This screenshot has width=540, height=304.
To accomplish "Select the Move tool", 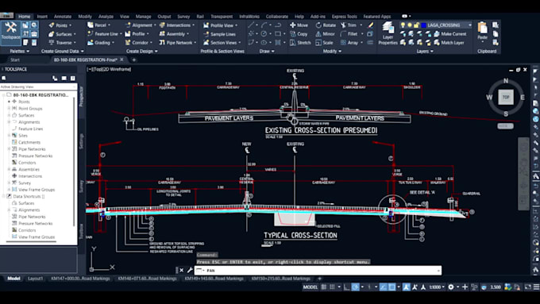I will click(299, 25).
